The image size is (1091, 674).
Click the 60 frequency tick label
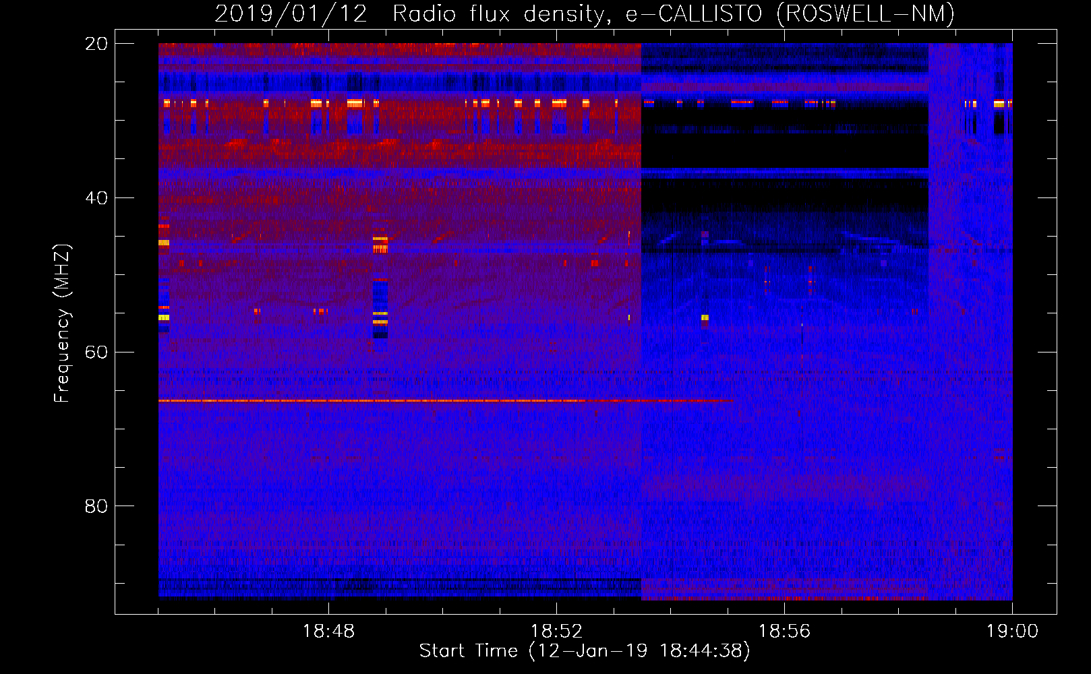(96, 353)
